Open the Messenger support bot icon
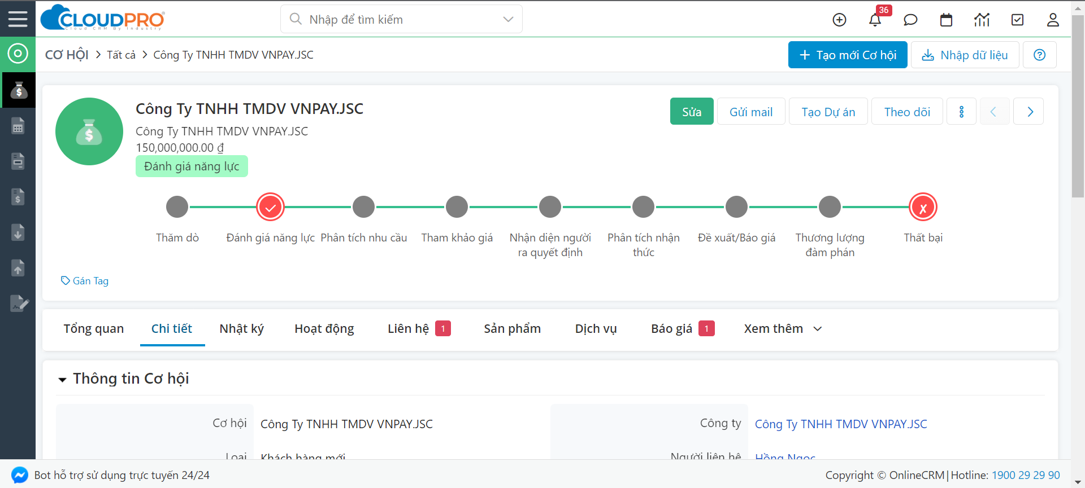The image size is (1085, 488). [x=19, y=475]
